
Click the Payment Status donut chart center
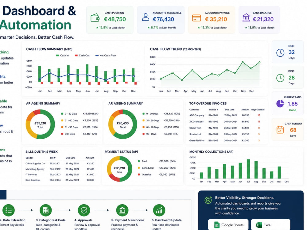pos(119,170)
